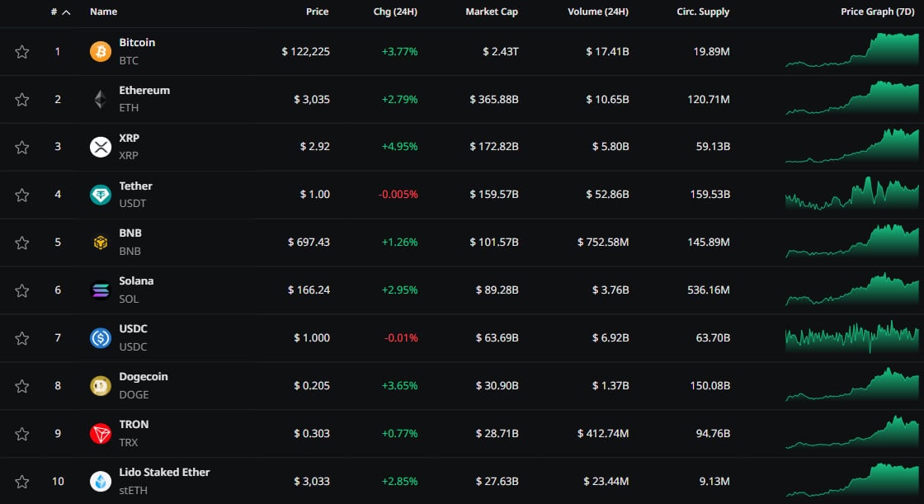
Task: Favorite Dogecoin using its star
Action: tap(21, 386)
